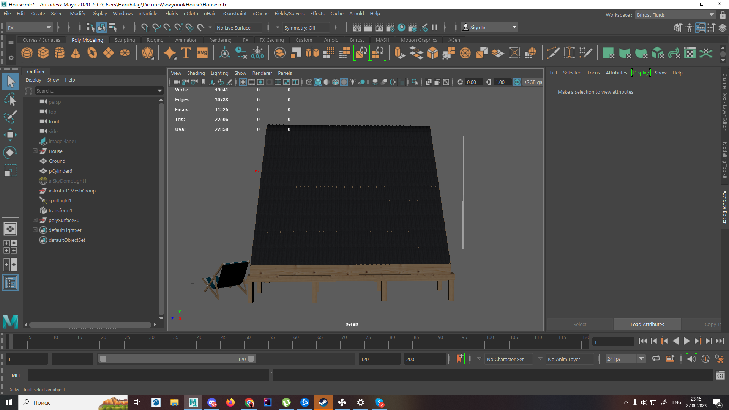729x410 pixels.
Task: Click the polygon sphere shelf icon
Action: pyautogui.click(x=27, y=53)
